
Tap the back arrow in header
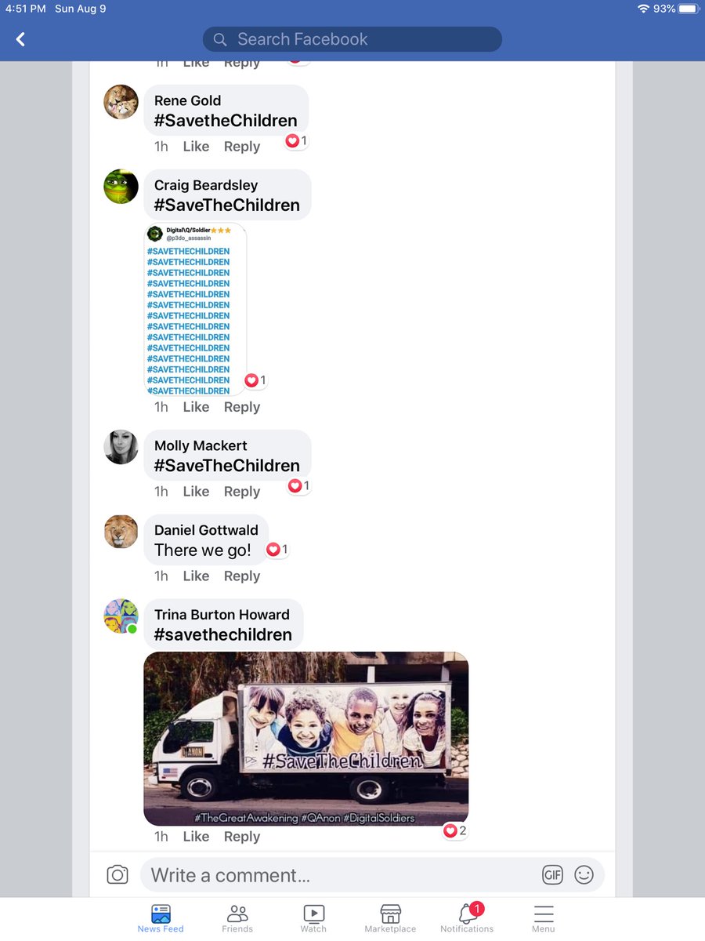pyautogui.click(x=20, y=39)
